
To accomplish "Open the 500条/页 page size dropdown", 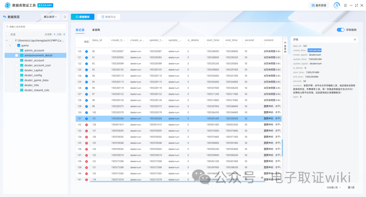I will point(334,188).
